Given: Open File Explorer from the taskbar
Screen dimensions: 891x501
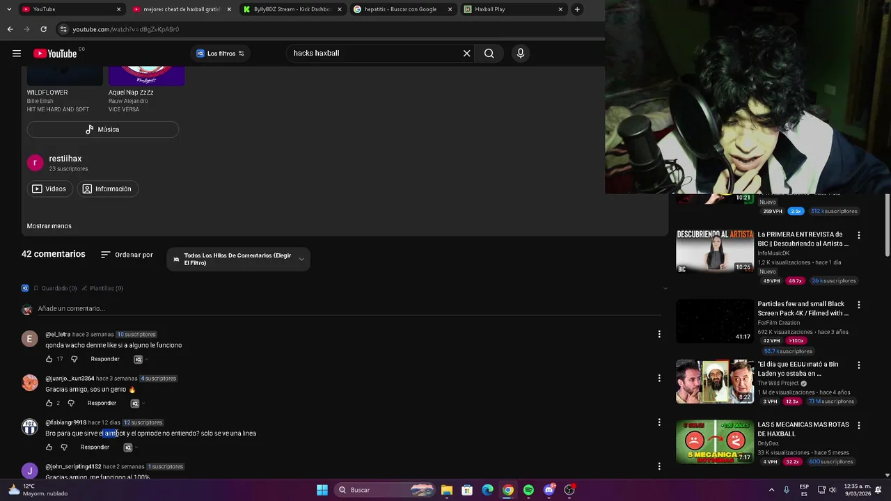Looking at the screenshot, I should tap(447, 490).
